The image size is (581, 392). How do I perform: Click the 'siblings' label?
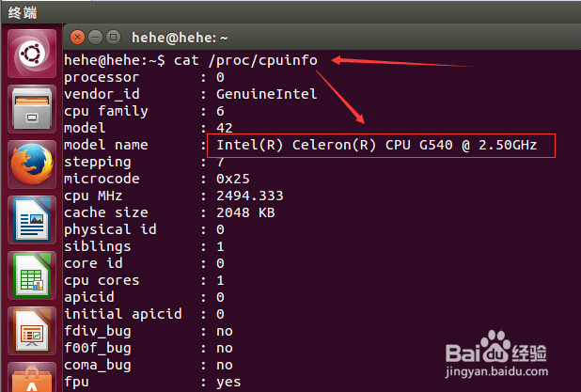[x=98, y=246]
